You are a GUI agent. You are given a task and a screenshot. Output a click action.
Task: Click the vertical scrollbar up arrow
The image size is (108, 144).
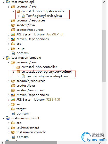104,2
